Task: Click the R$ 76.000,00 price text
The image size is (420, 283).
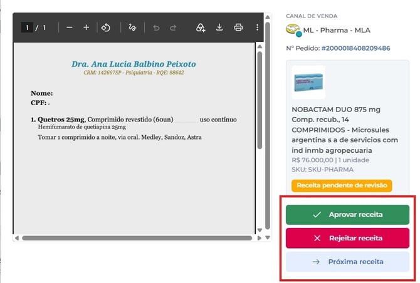Action: [312, 160]
